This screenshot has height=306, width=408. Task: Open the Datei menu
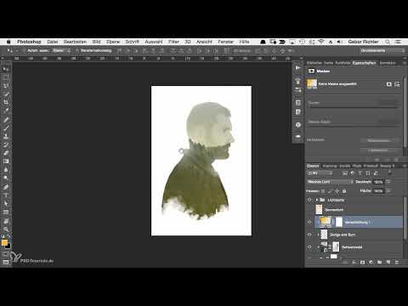click(53, 42)
